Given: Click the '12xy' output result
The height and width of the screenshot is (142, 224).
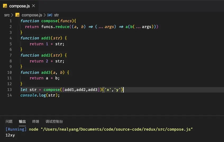Looking at the screenshot, I should tap(10, 135).
